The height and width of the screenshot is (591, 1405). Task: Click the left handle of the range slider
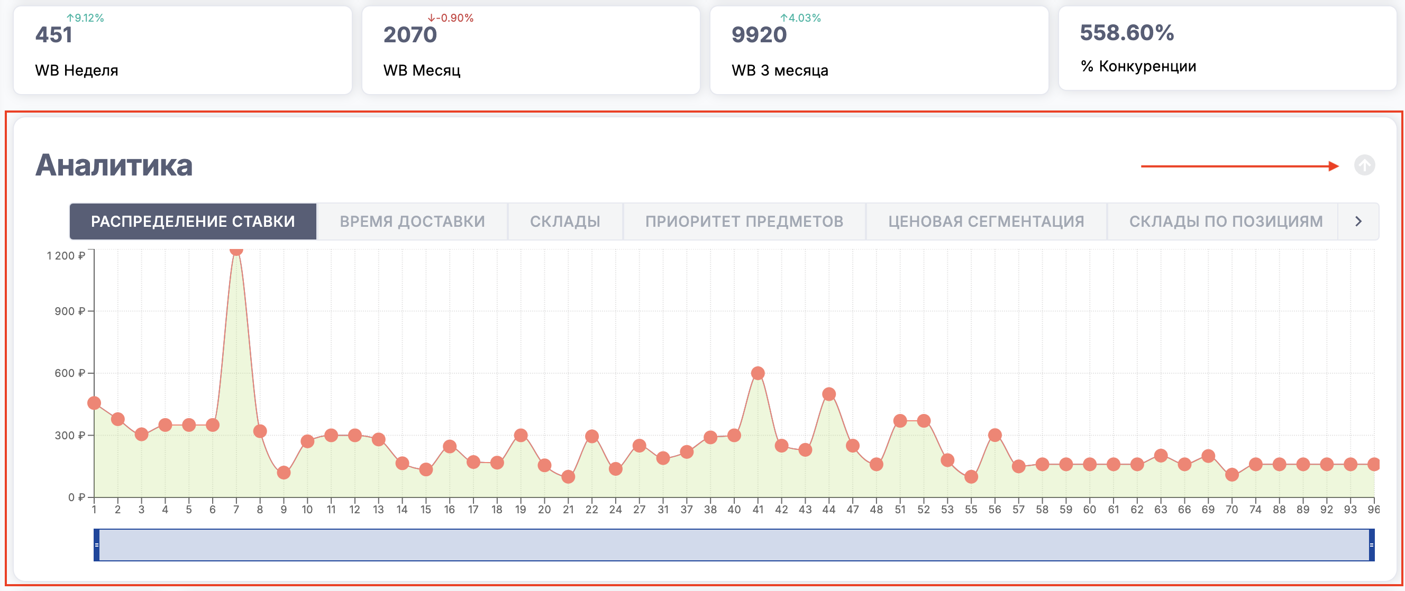96,544
